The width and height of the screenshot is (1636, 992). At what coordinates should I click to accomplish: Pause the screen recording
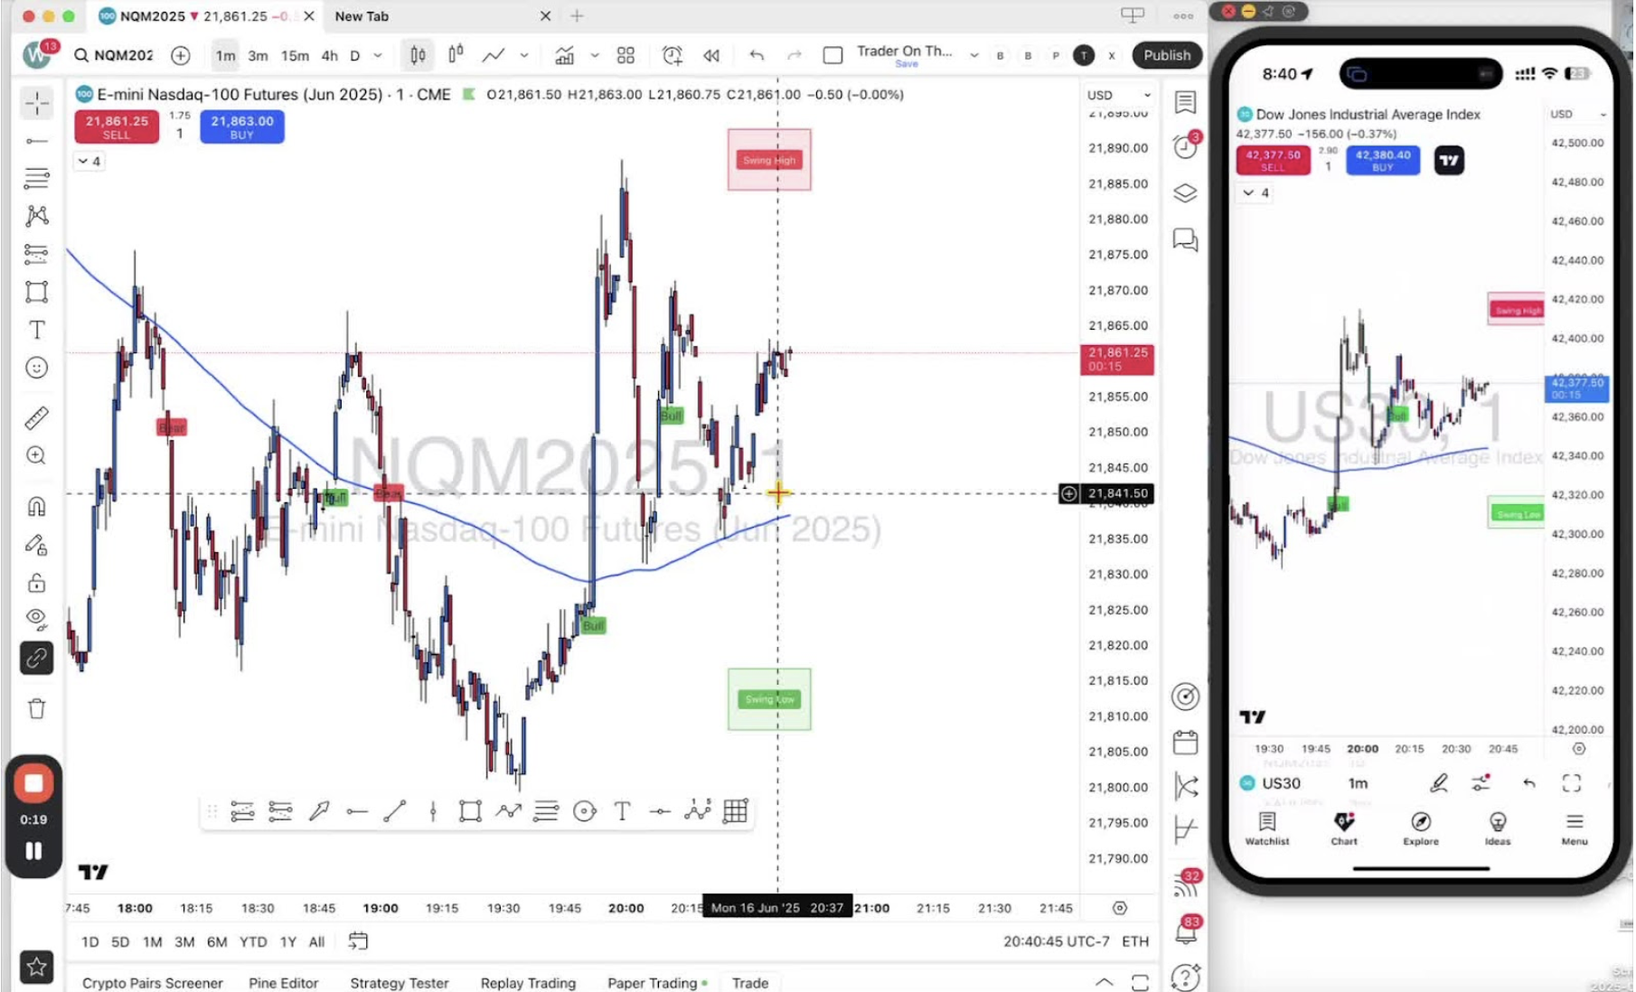click(x=33, y=851)
